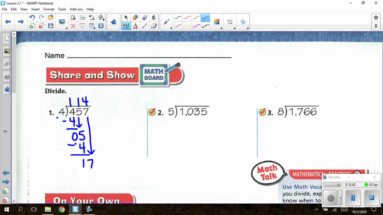Redo the last undone action
This screenshot has width=383, height=215.
point(41,18)
